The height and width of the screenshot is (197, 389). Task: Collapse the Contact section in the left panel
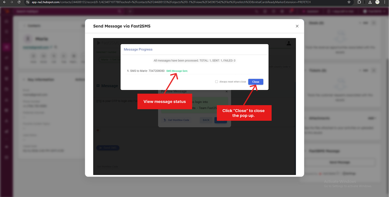pyautogui.click(x=25, y=26)
